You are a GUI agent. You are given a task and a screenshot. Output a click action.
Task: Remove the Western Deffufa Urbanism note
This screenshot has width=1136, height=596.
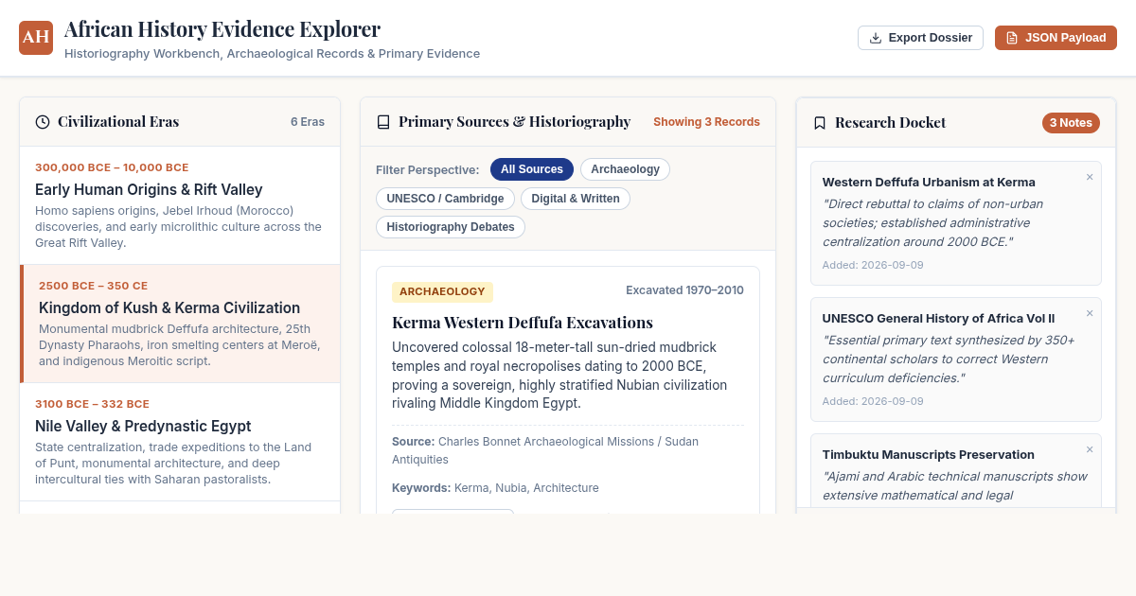point(1090,177)
